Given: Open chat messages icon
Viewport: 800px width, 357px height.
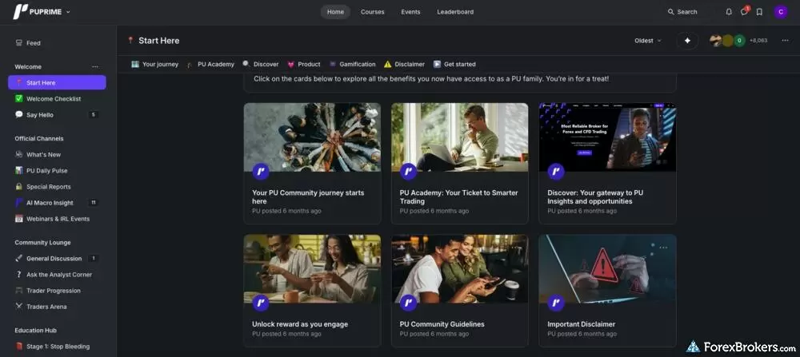Looking at the screenshot, I should (x=744, y=12).
